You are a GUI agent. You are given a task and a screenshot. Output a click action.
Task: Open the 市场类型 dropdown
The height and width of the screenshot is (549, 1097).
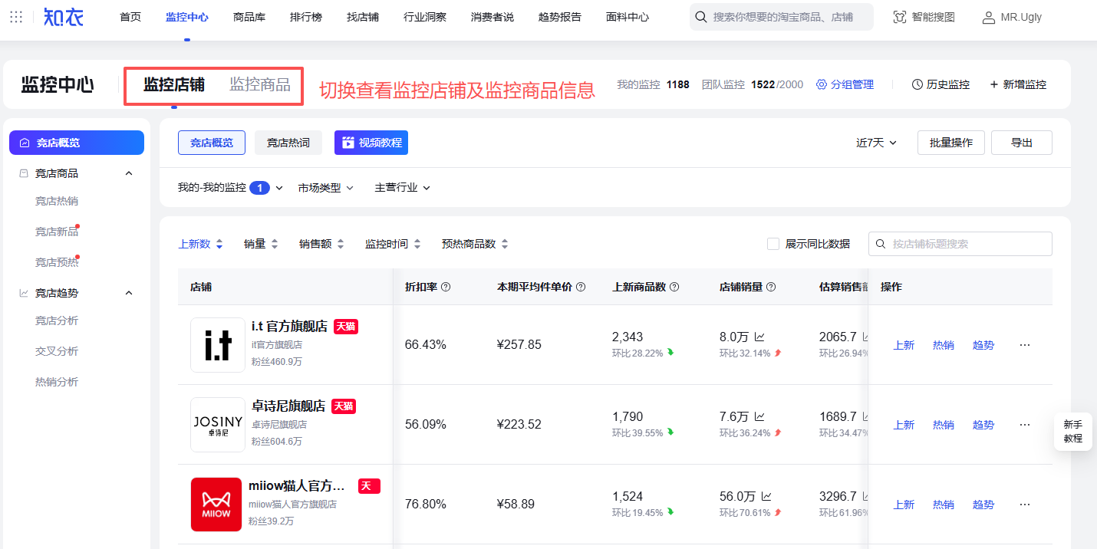point(326,188)
